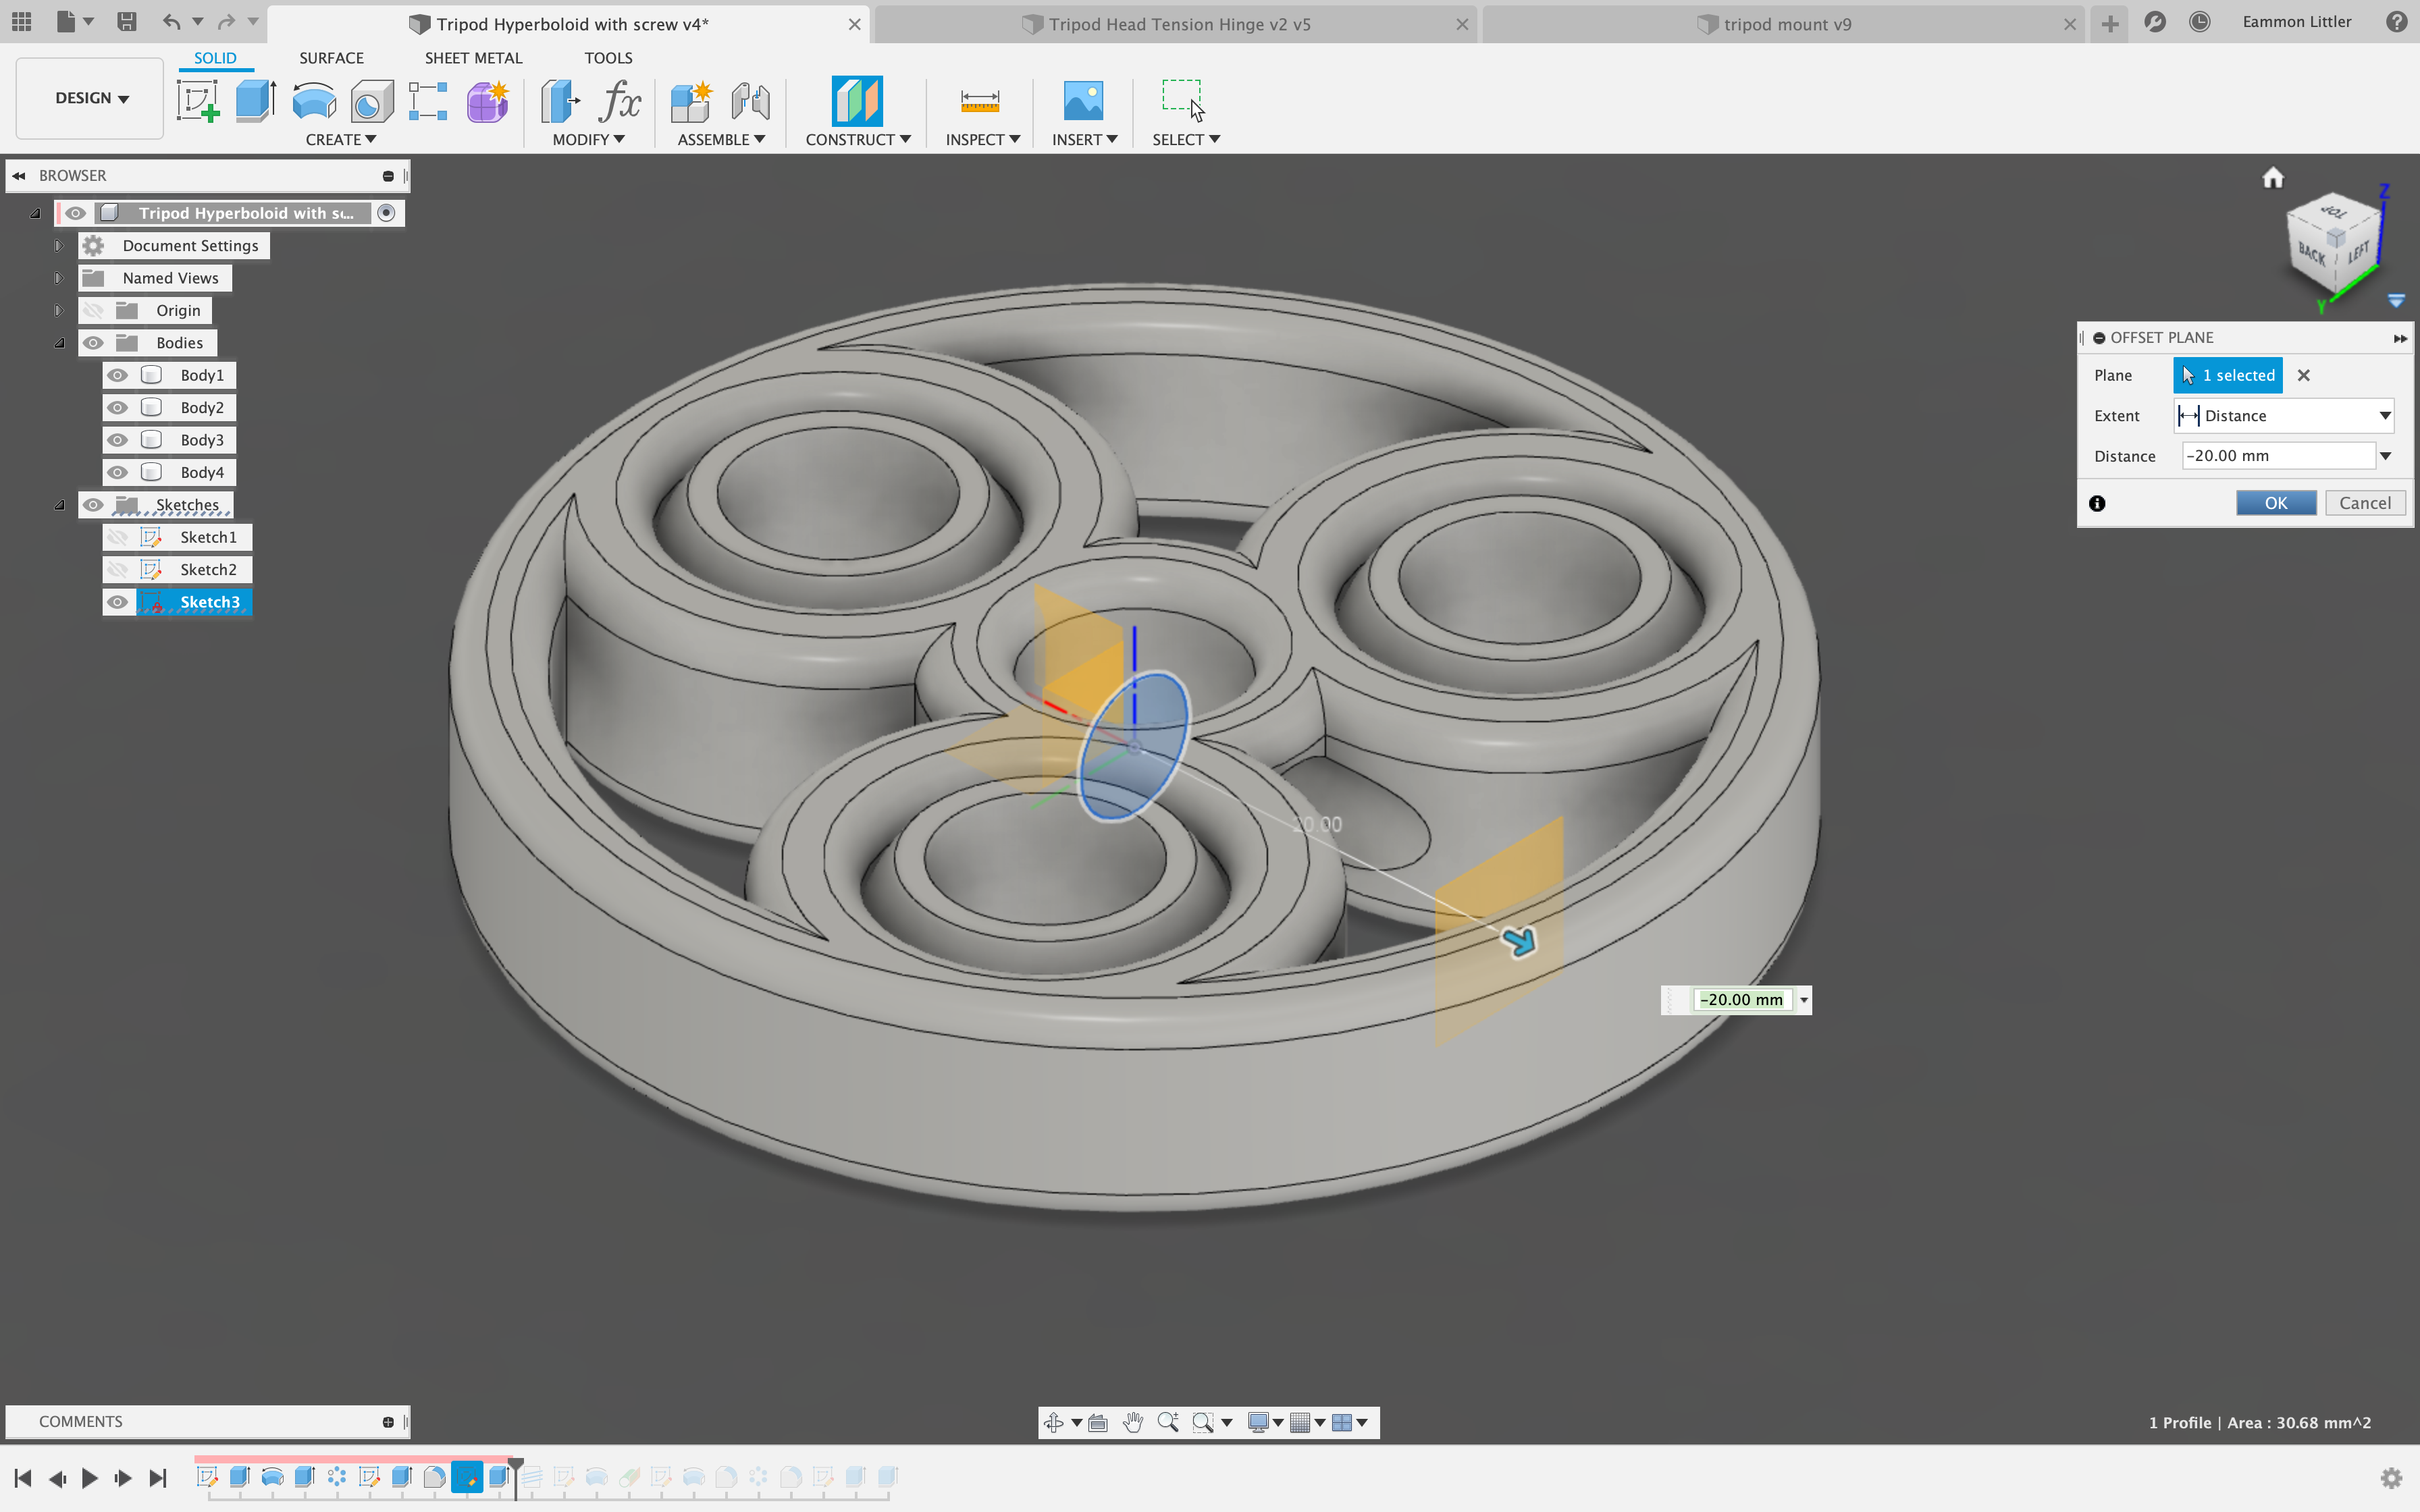Switch to tripod mount v9 document tab
The height and width of the screenshot is (1512, 2420).
[1786, 24]
